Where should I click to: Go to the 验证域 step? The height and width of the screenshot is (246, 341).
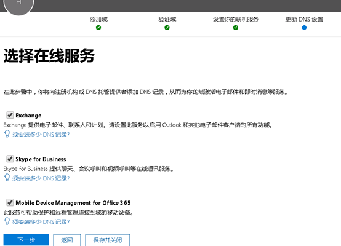(x=167, y=19)
